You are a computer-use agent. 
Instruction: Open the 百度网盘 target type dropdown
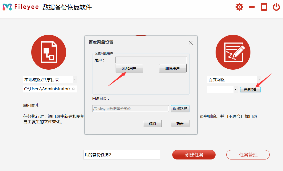click(x=259, y=80)
